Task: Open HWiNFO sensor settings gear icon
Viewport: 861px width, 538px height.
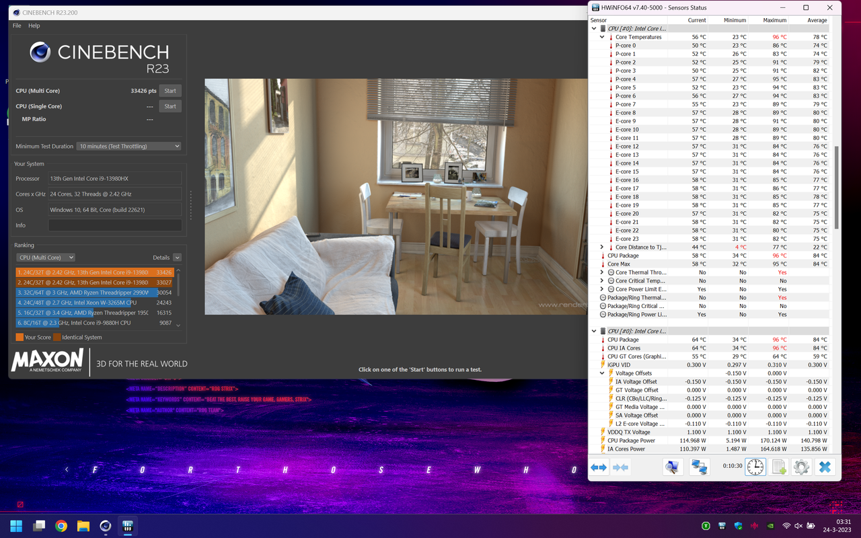Action: pos(801,467)
